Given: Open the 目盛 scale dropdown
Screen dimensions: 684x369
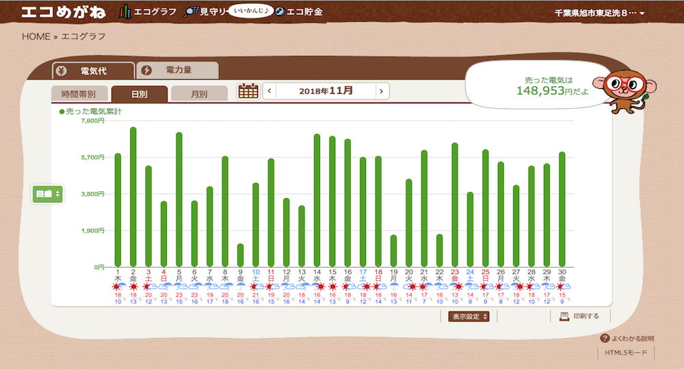Looking at the screenshot, I should [48, 194].
